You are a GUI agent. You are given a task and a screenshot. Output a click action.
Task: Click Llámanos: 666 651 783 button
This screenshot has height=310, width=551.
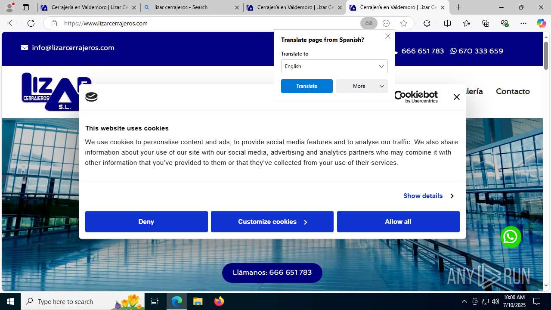pyautogui.click(x=272, y=273)
